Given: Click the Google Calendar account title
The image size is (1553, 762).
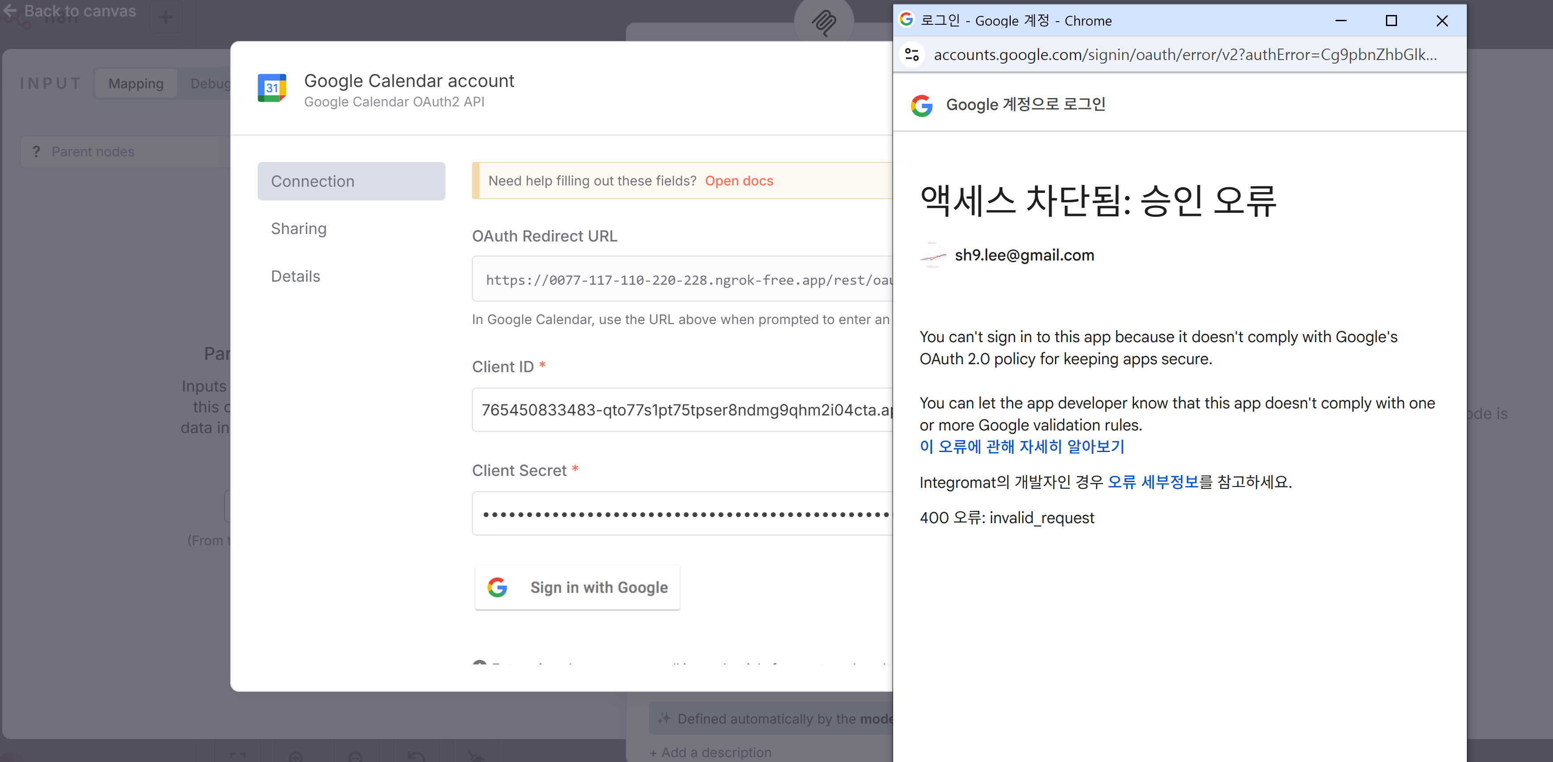Looking at the screenshot, I should (x=409, y=81).
